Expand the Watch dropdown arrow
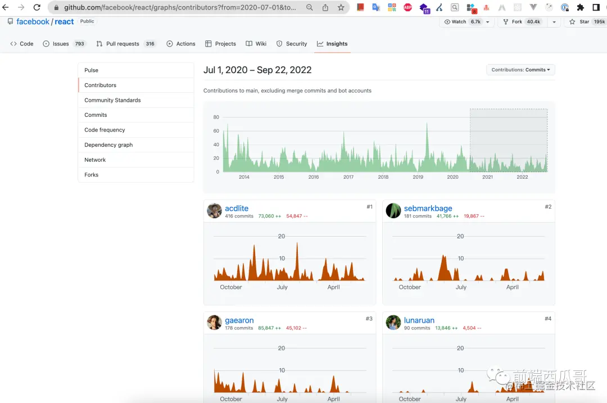 point(487,22)
